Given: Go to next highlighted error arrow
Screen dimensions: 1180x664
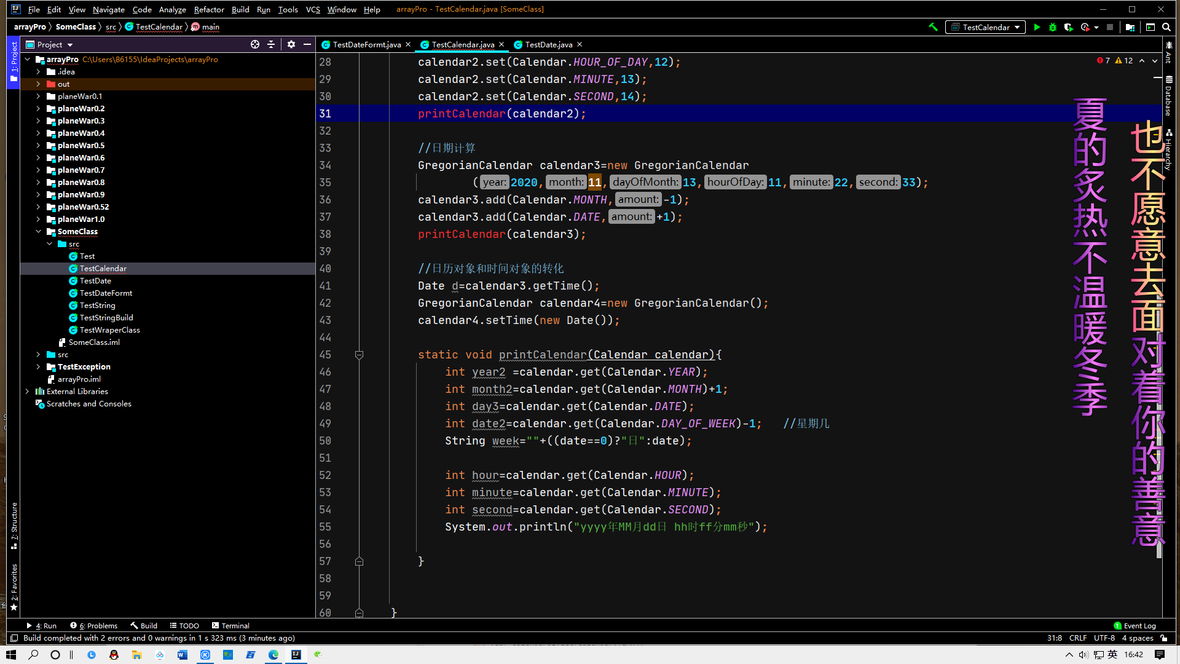Looking at the screenshot, I should pyautogui.click(x=1155, y=60).
